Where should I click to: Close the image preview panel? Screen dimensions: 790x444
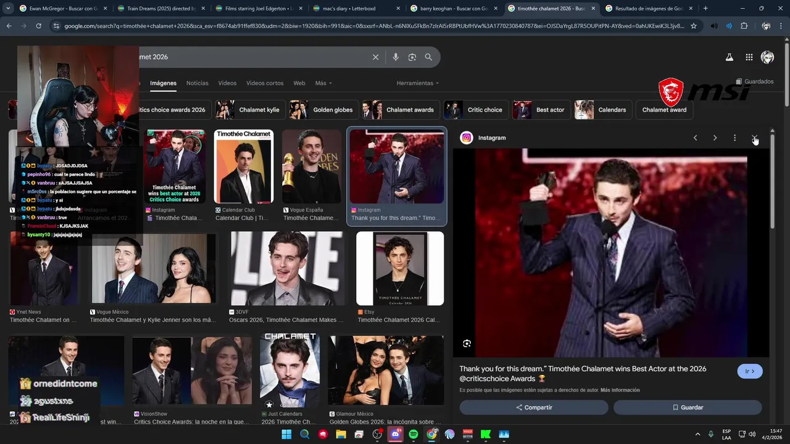(754, 138)
